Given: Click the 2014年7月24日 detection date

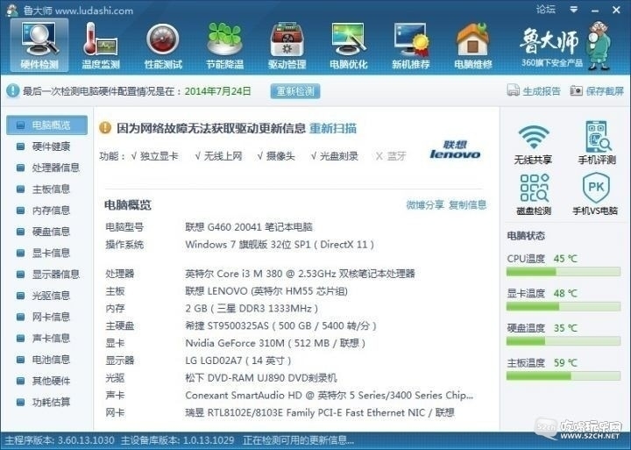Looking at the screenshot, I should [x=217, y=91].
